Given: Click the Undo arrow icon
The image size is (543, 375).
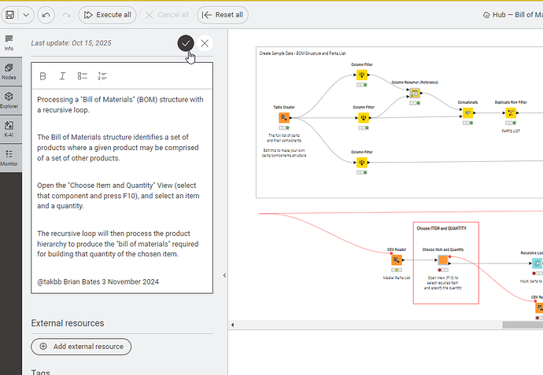Looking at the screenshot, I should pyautogui.click(x=46, y=15).
